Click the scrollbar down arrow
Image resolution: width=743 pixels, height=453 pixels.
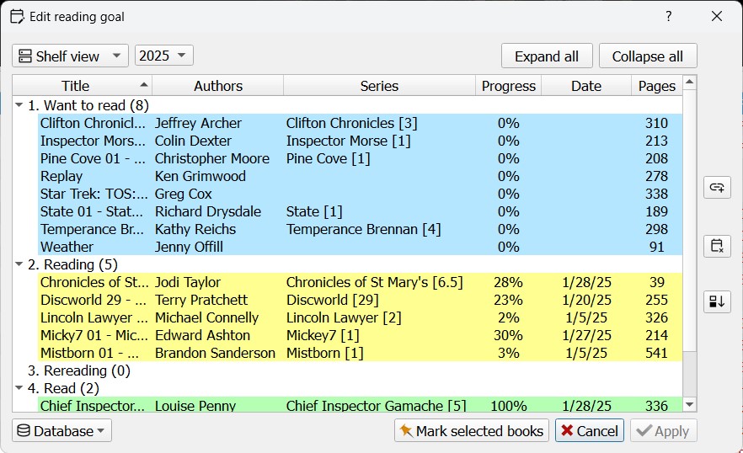tap(690, 405)
